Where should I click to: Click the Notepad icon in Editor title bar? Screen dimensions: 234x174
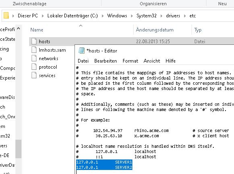(81, 50)
